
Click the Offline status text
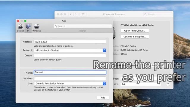[123, 54]
